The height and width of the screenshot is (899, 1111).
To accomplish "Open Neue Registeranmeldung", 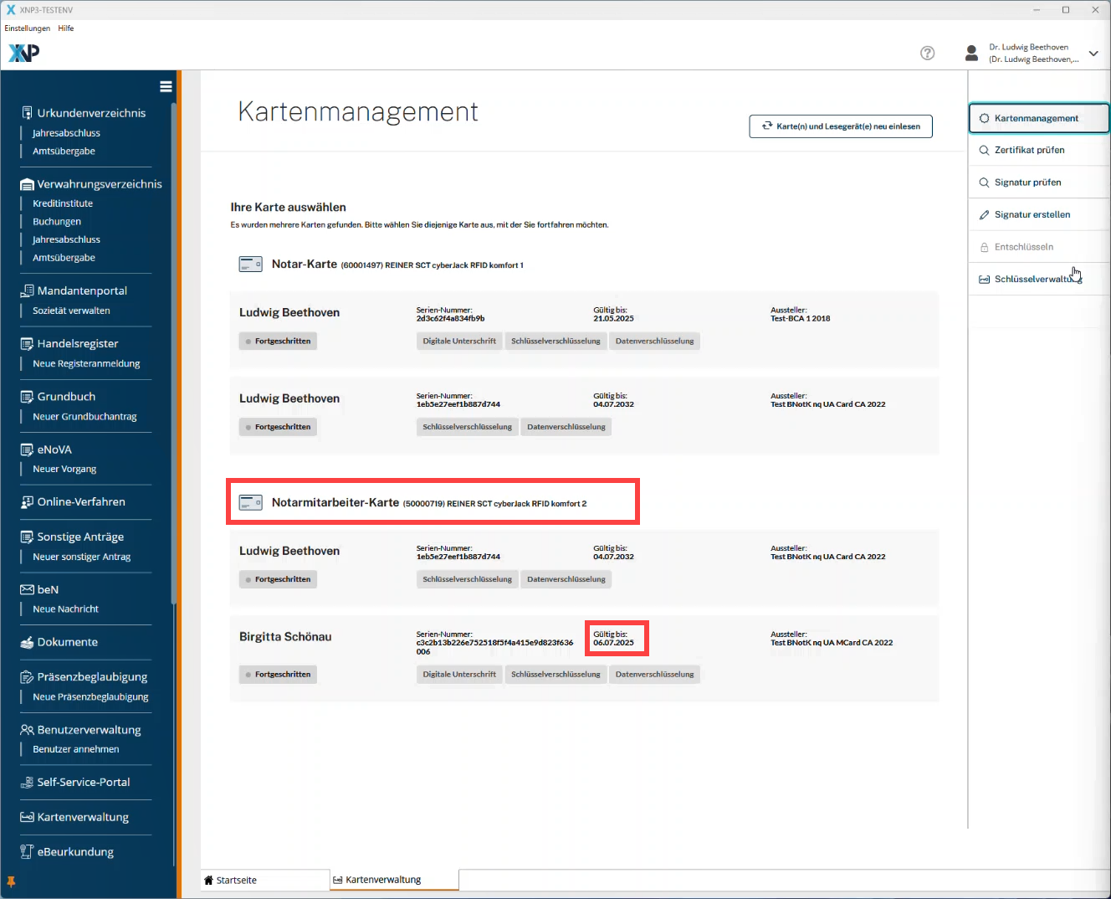I will [x=86, y=363].
